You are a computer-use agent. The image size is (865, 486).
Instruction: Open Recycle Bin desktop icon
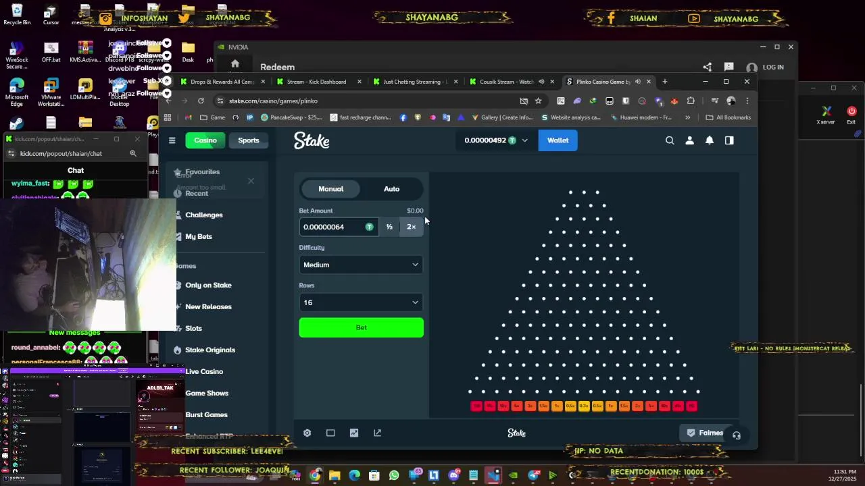(17, 14)
